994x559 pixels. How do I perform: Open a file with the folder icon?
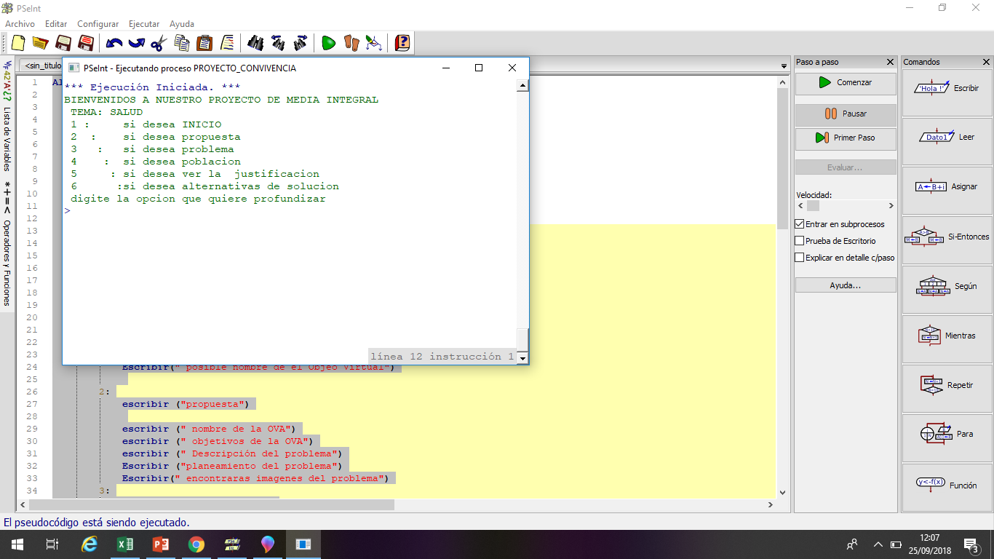(x=40, y=43)
